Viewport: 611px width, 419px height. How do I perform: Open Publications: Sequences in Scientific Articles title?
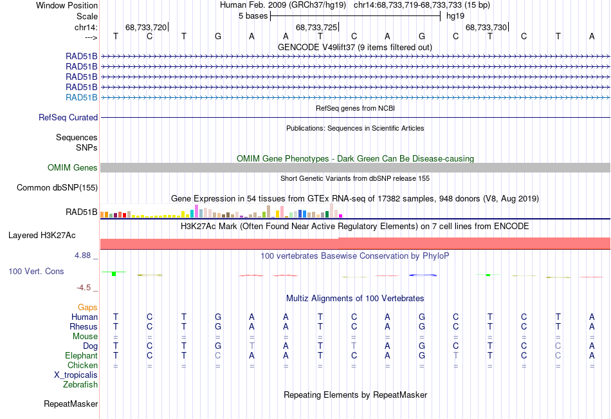(355, 128)
